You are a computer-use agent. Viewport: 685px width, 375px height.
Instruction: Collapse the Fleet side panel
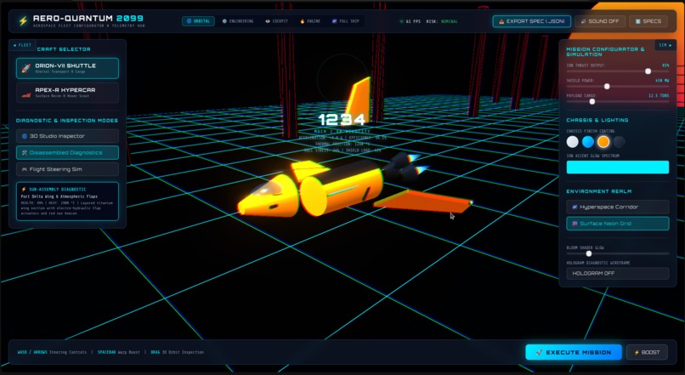click(x=22, y=45)
